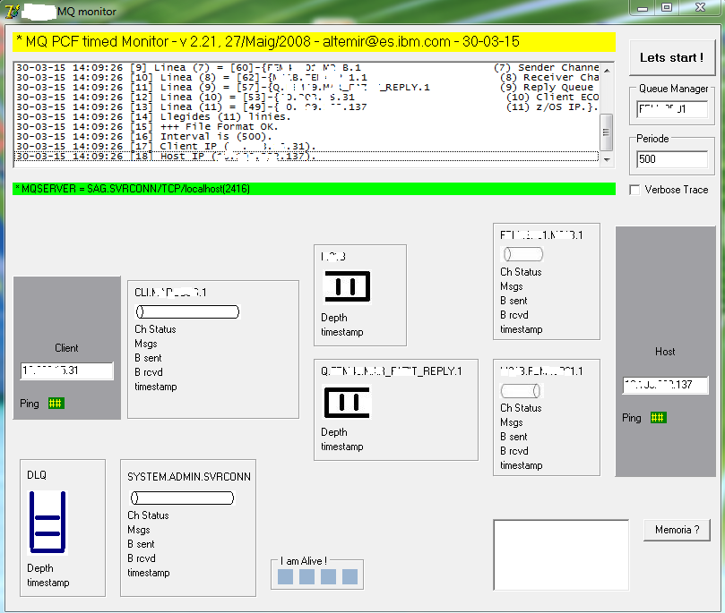Click the queue icon above the _REPLY.1 Depth

coord(347,403)
